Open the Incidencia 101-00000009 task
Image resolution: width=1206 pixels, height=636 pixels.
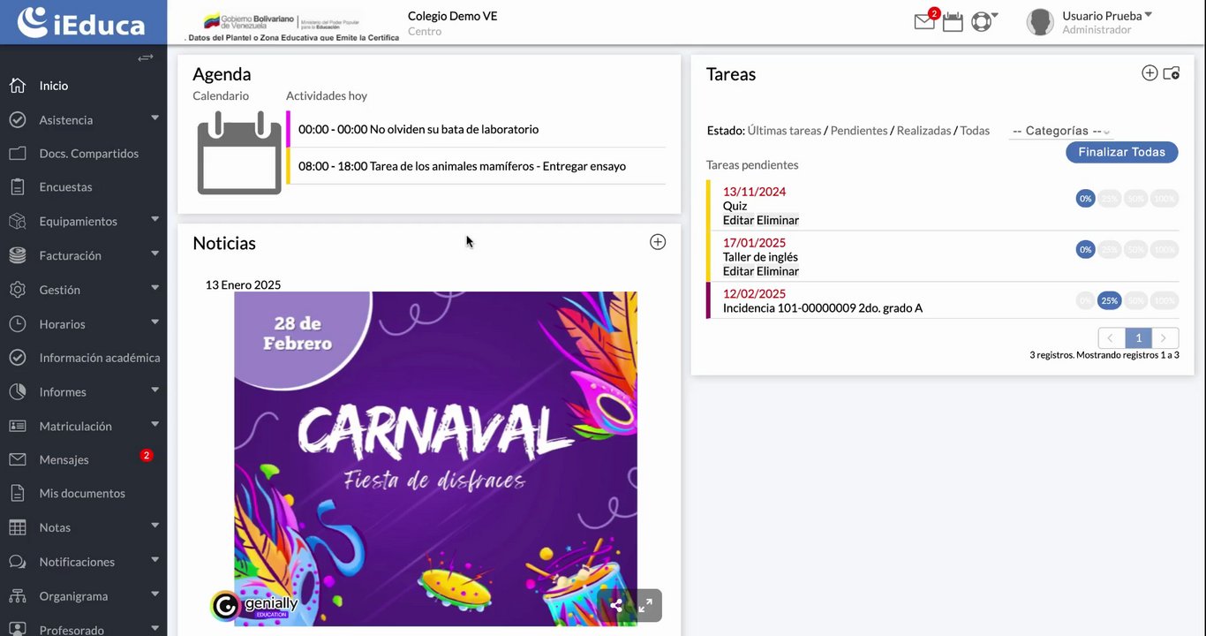tap(823, 308)
